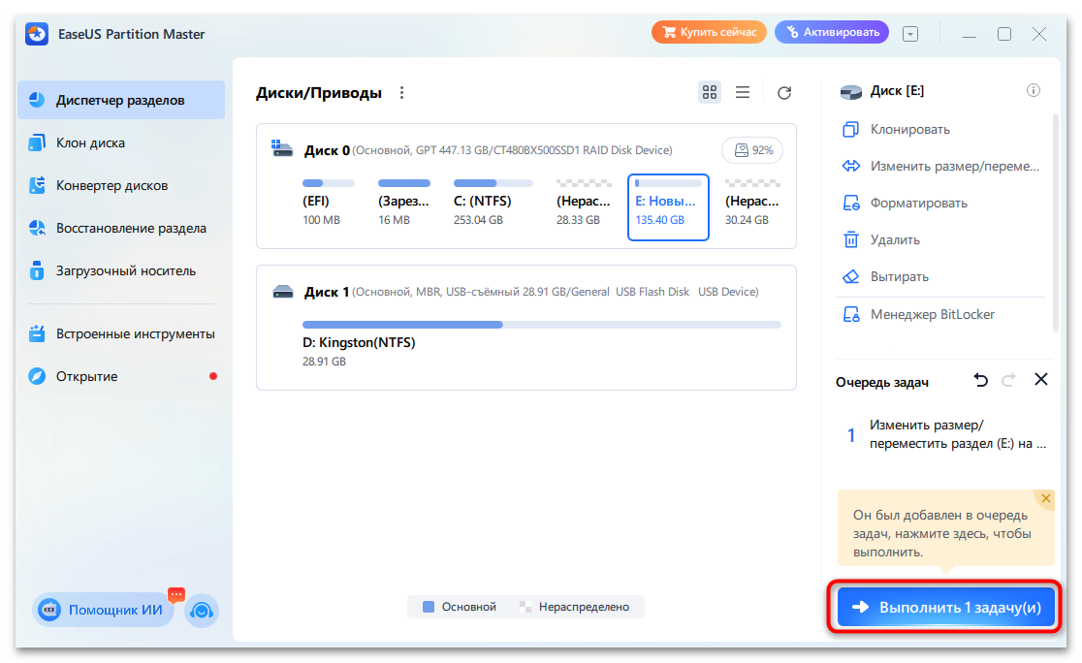Click the Форматировать icon
The width and height of the screenshot is (1082, 663).
tap(851, 203)
